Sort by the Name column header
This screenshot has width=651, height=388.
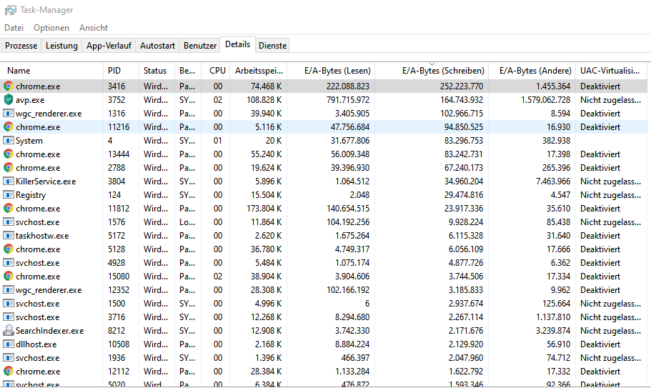pos(51,71)
